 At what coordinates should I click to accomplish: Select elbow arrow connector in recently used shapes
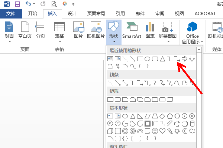tap(177, 59)
